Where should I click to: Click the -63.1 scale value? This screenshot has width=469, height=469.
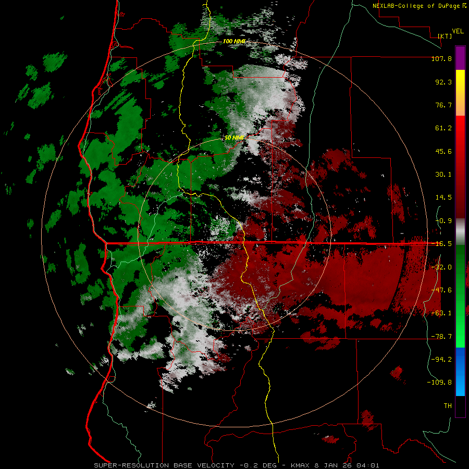pos(441,313)
